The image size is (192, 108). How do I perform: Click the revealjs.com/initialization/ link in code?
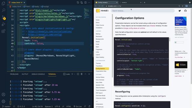(x=50, y=31)
